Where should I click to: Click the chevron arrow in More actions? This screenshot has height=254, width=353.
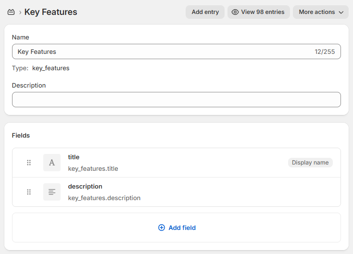tap(341, 12)
